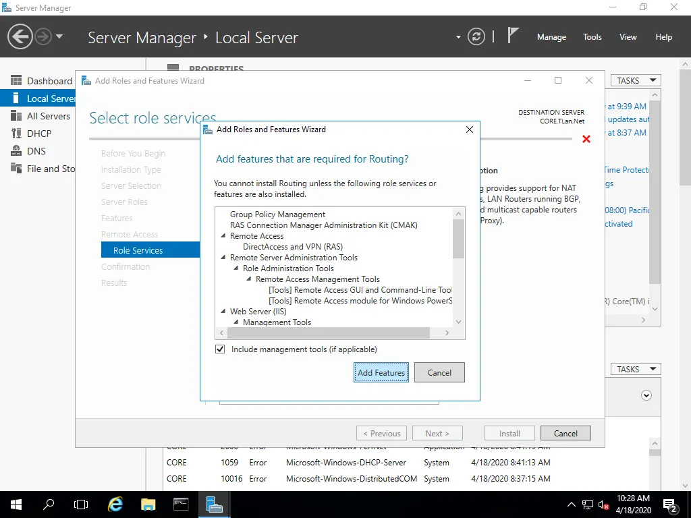Image resolution: width=691 pixels, height=518 pixels.
Task: Click Group Policy Management in the list
Action: click(277, 214)
